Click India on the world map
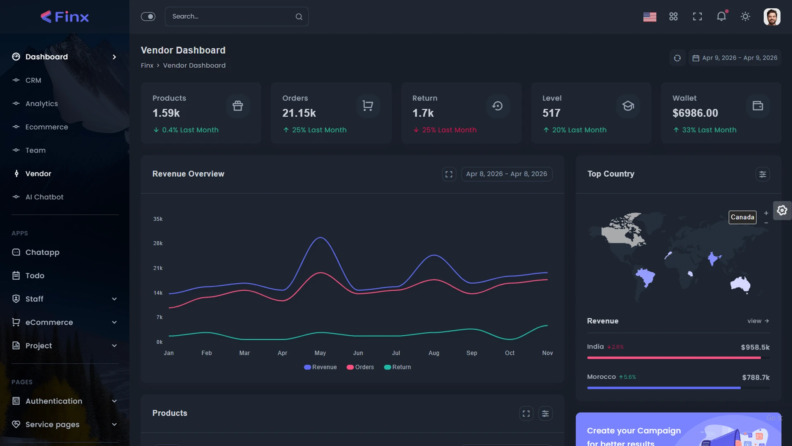Viewport: 792px width, 446px height. click(713, 259)
